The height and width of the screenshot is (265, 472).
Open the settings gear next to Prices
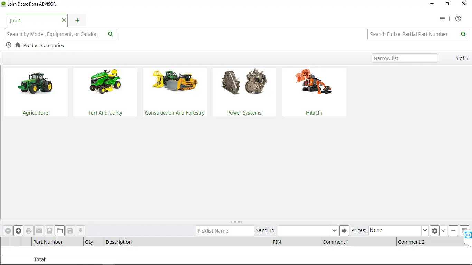click(x=434, y=230)
